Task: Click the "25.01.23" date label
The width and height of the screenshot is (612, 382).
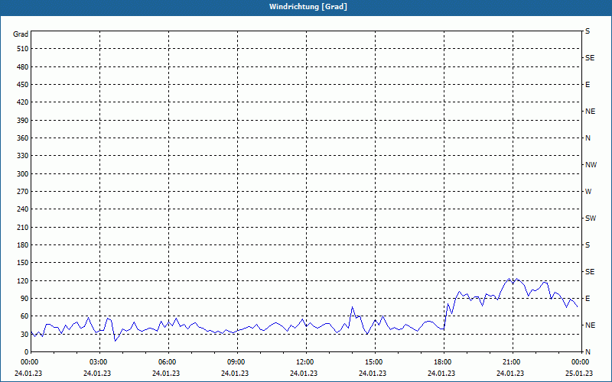Action: pos(579,374)
